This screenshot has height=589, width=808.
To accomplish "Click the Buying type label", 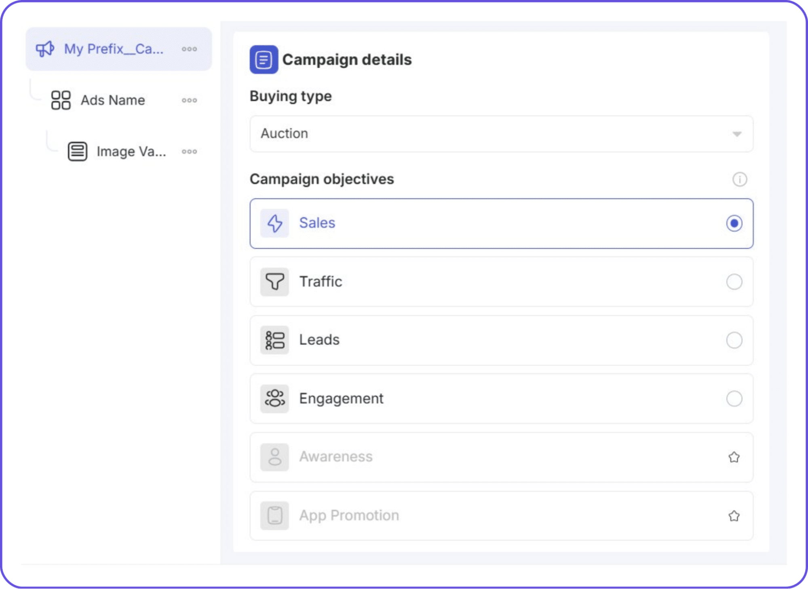I will pyautogui.click(x=291, y=97).
